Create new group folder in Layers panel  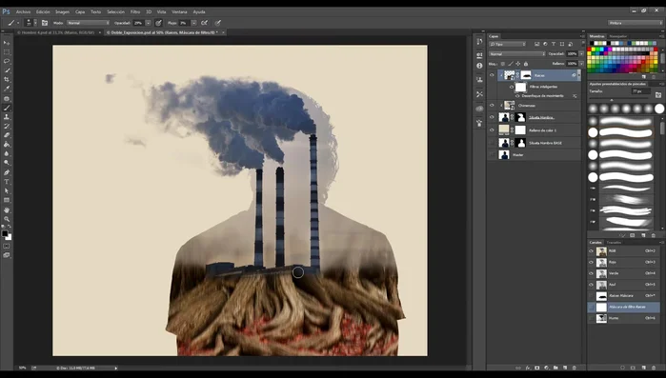555,368
